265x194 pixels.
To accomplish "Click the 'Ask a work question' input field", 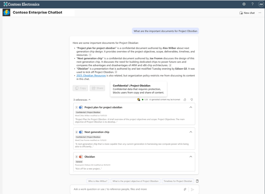I will click(x=125, y=189).
